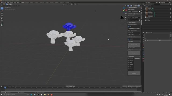Switch to Shading workspace tab
The width and height of the screenshot is (172, 96).
(x=47, y=2)
